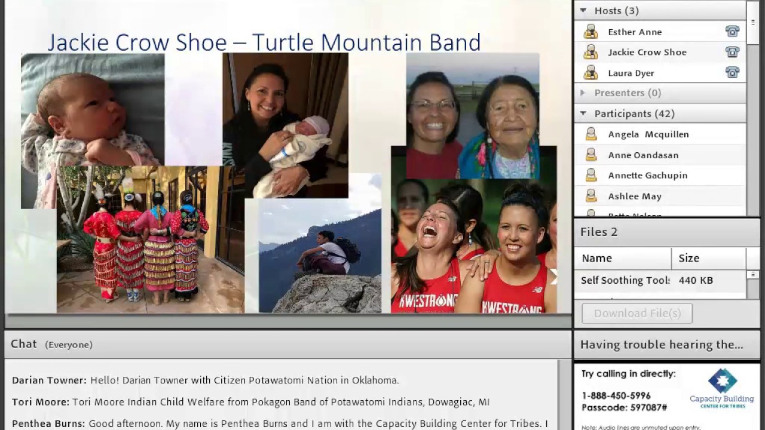Collapse the Hosts (3) group
This screenshot has width=765, height=430.
click(583, 11)
